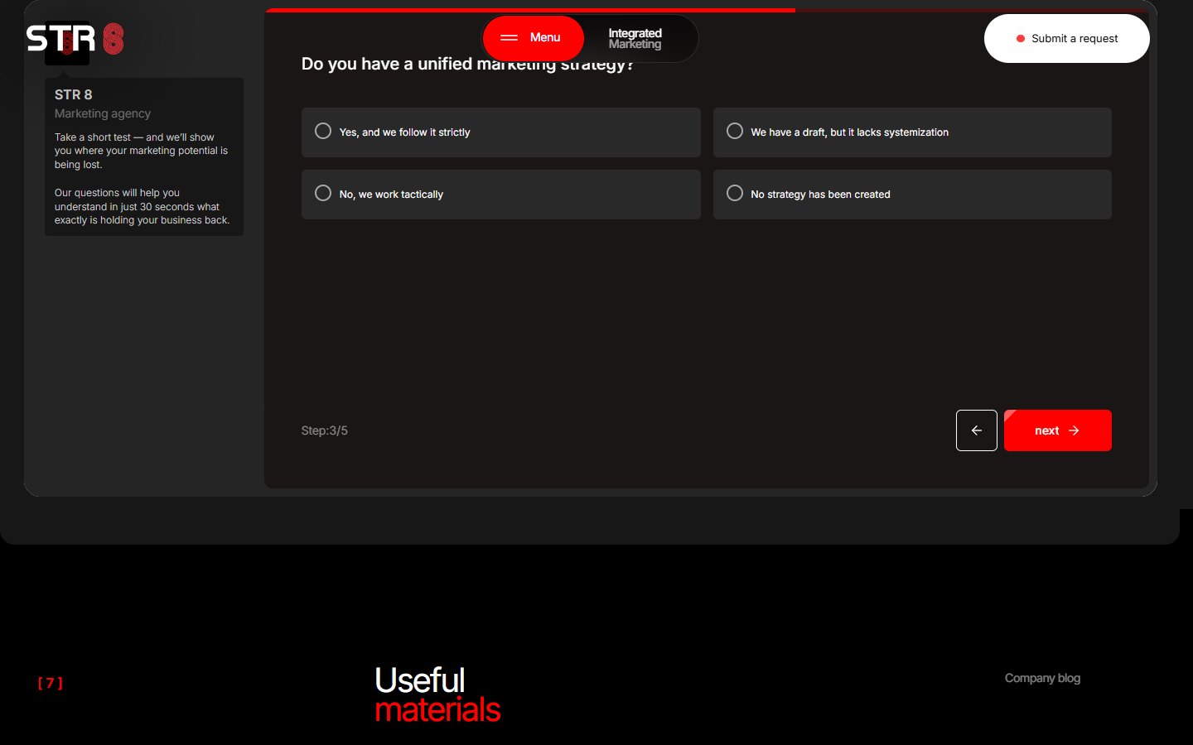Open the red Menu button
Viewport: 1193px width, 745px height.
(x=534, y=38)
